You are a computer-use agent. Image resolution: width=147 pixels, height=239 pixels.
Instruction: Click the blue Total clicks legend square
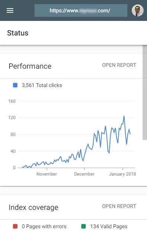pos(15,85)
